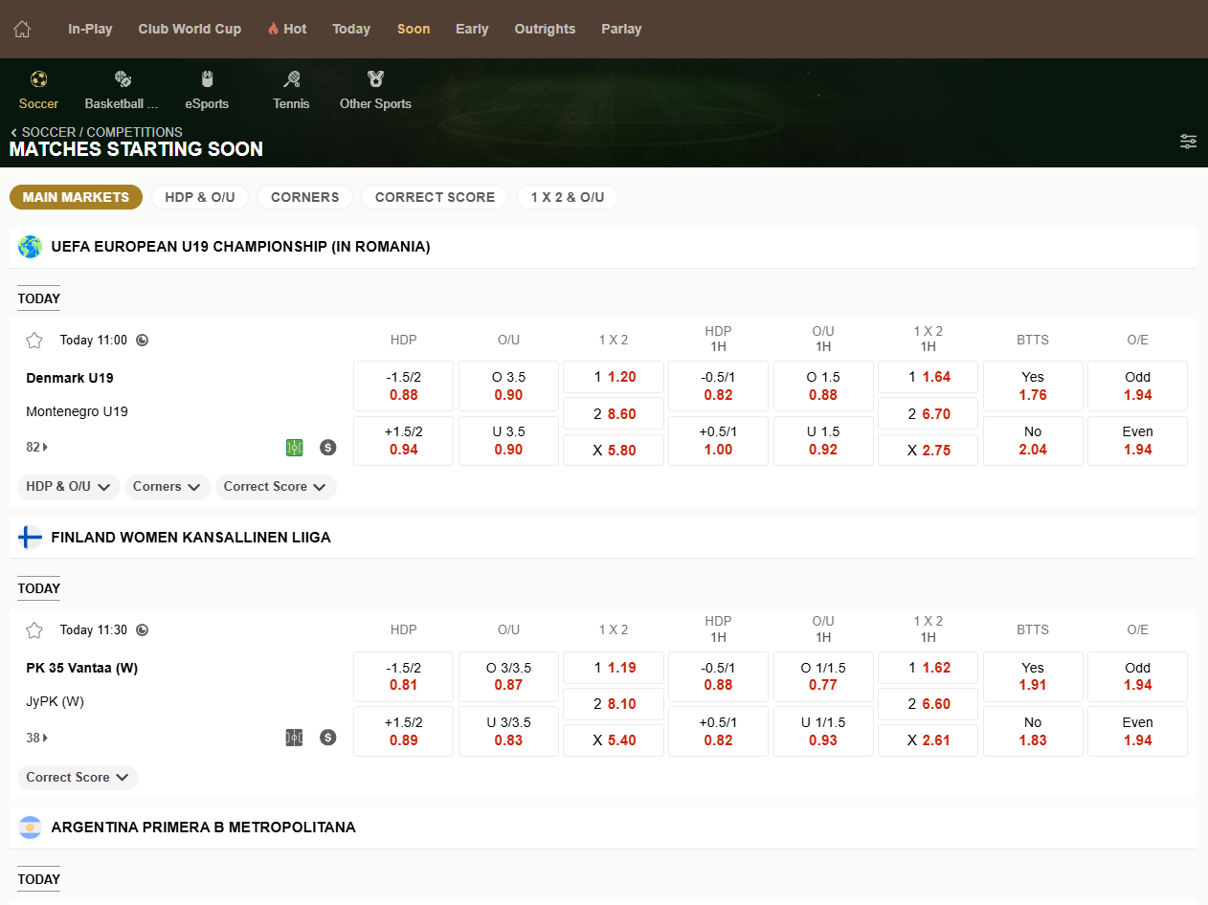Select first-half draw at 2.61

[928, 740]
